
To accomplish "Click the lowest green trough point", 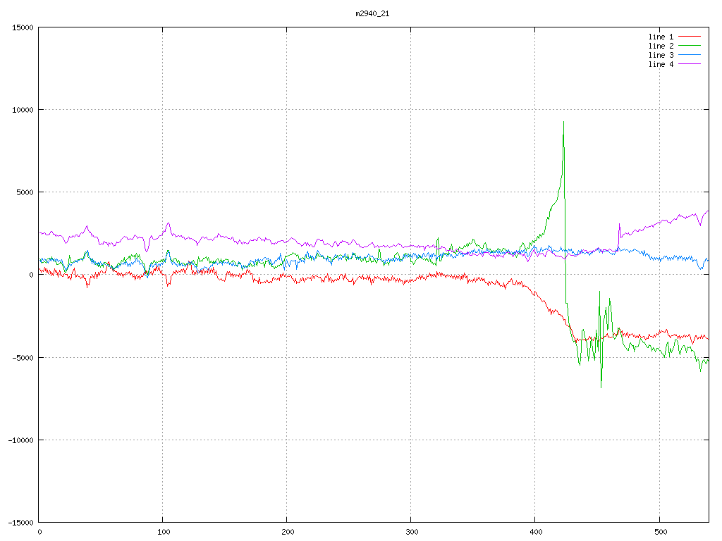I will pyautogui.click(x=601, y=387).
